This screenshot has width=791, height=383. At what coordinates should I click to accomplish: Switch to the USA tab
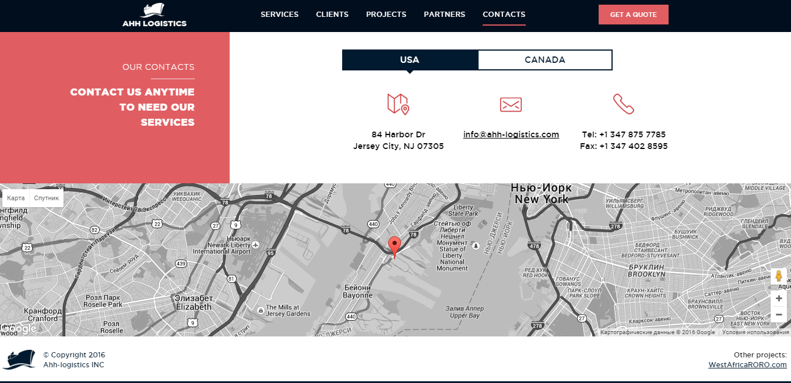410,60
